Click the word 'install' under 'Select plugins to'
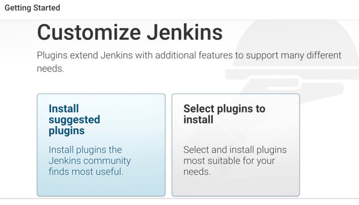This screenshot has width=359, height=205. coord(198,120)
